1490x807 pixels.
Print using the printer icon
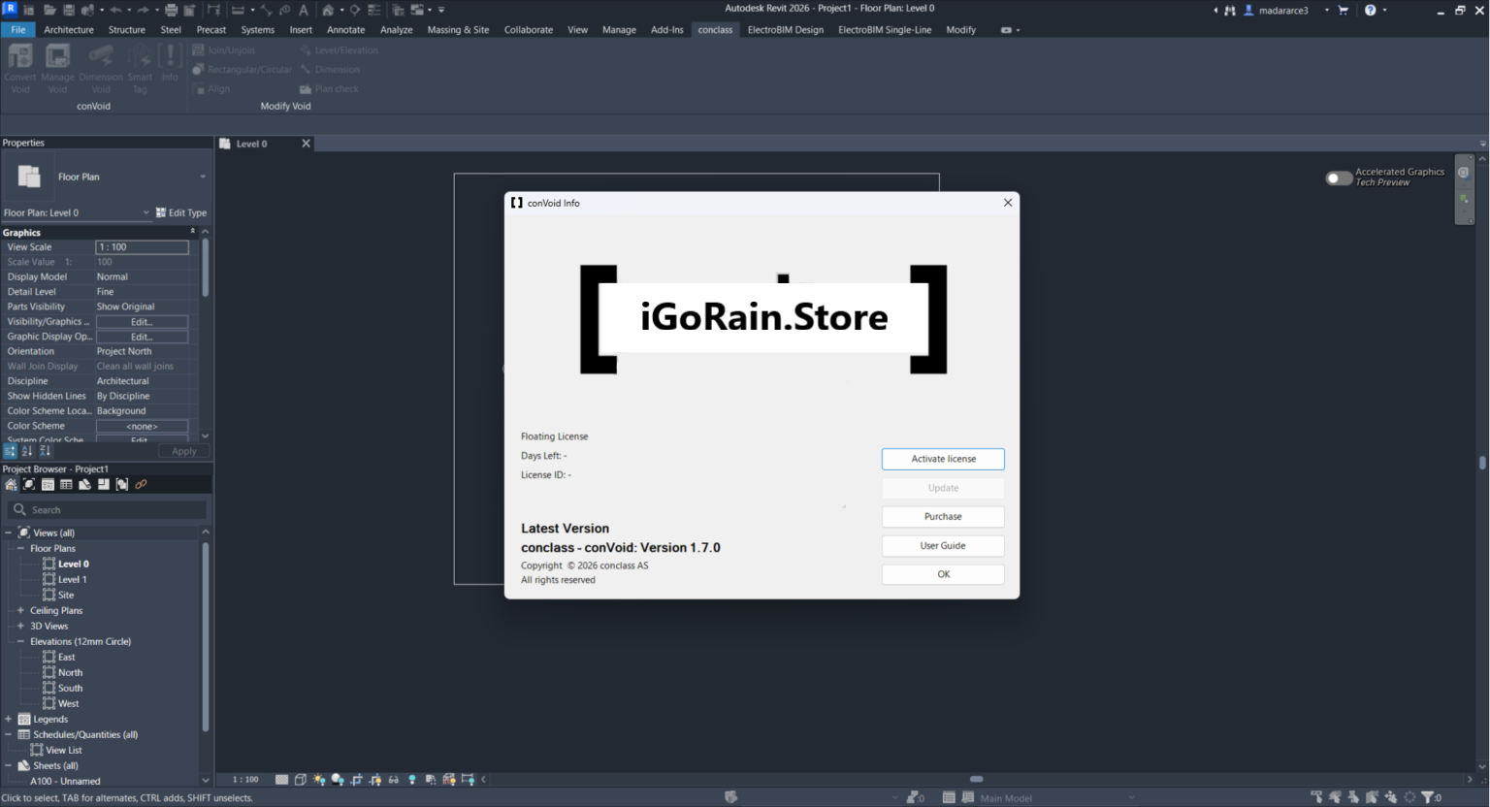coord(172,10)
